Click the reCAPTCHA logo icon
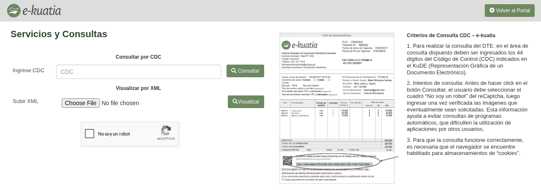Viewport: 541px width, 190px height. 166,130
